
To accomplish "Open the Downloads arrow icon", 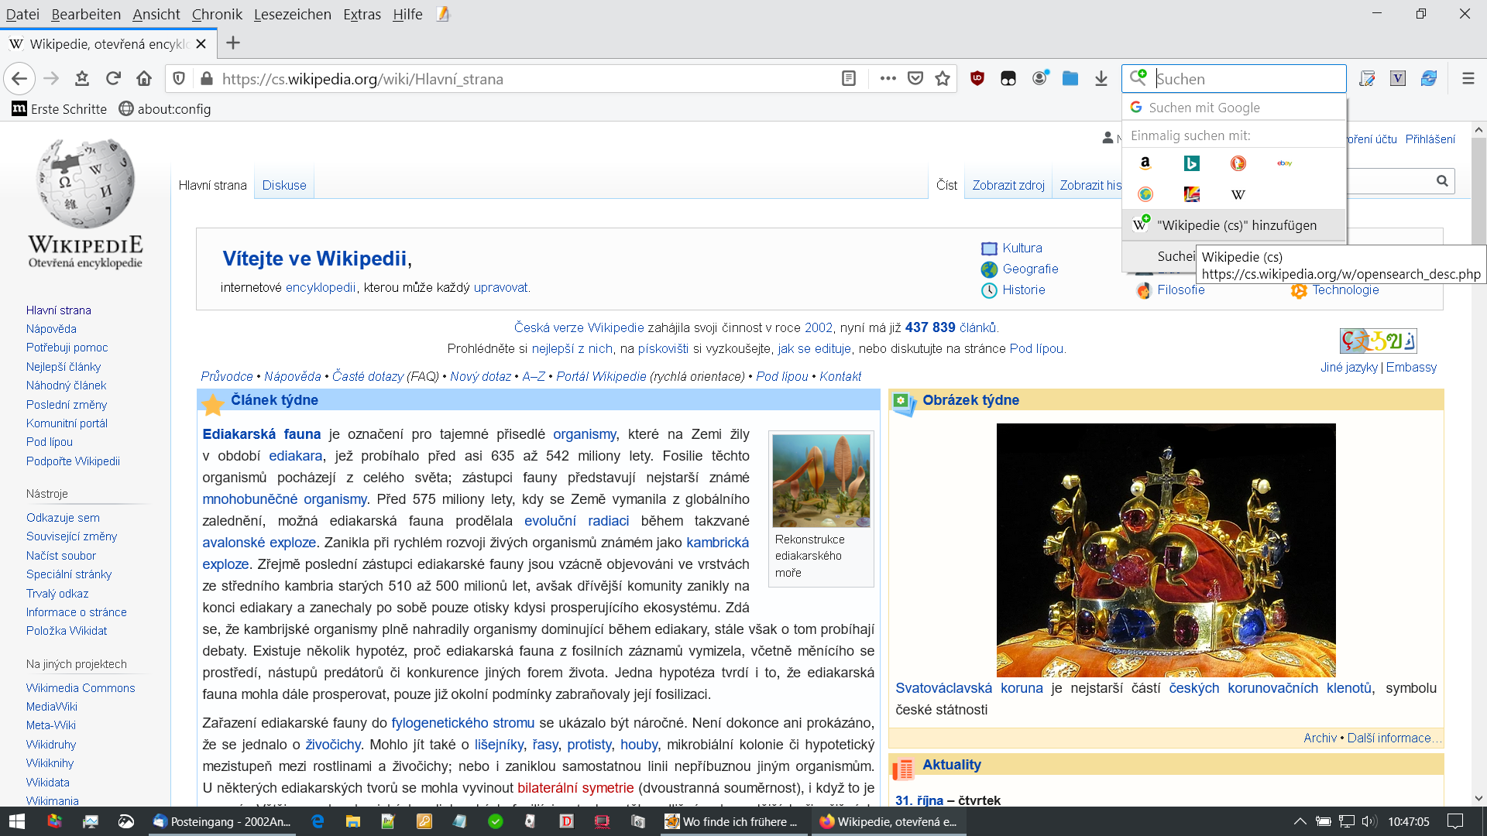I will pyautogui.click(x=1101, y=78).
